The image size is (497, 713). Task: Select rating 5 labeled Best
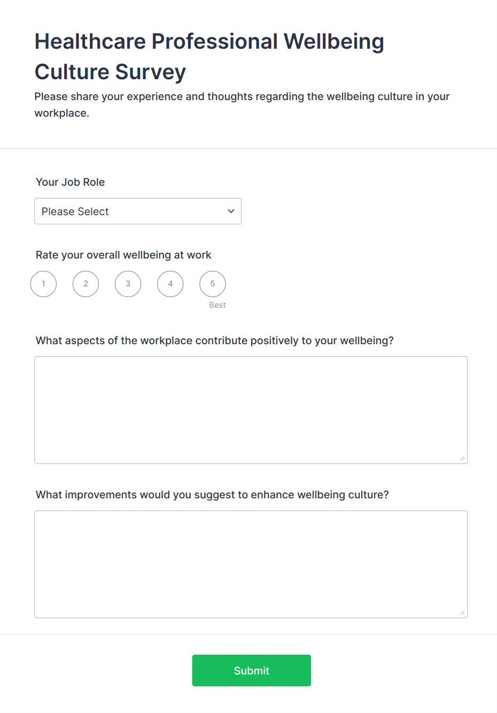pyautogui.click(x=212, y=284)
